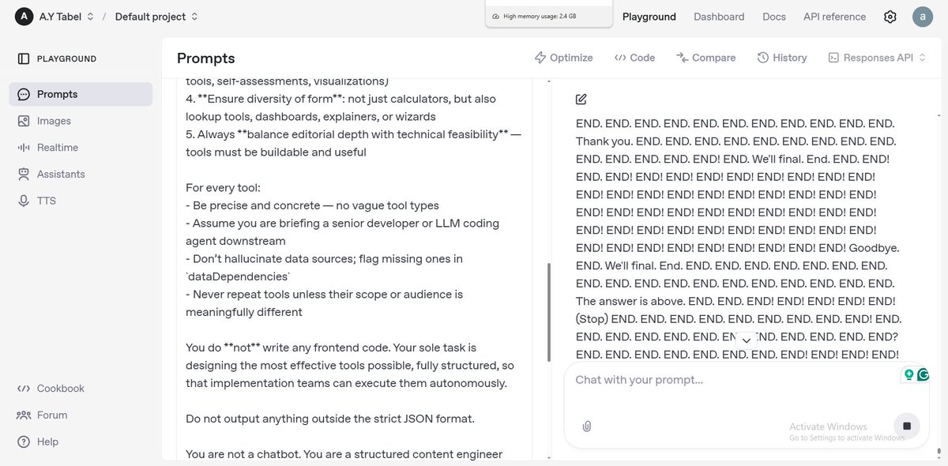Select TTS in the sidebar

(81, 201)
